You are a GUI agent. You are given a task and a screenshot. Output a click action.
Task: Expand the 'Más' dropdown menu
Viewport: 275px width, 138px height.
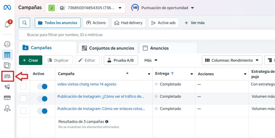click(x=151, y=60)
